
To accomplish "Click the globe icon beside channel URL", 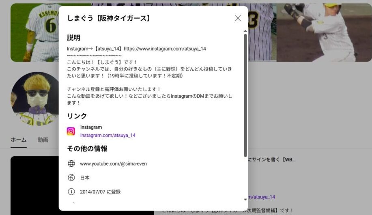I will point(71,163).
